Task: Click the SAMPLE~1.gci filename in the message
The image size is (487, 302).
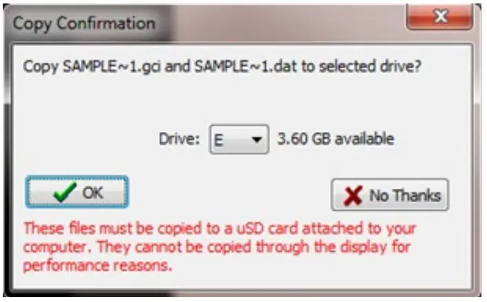Action: tap(111, 66)
